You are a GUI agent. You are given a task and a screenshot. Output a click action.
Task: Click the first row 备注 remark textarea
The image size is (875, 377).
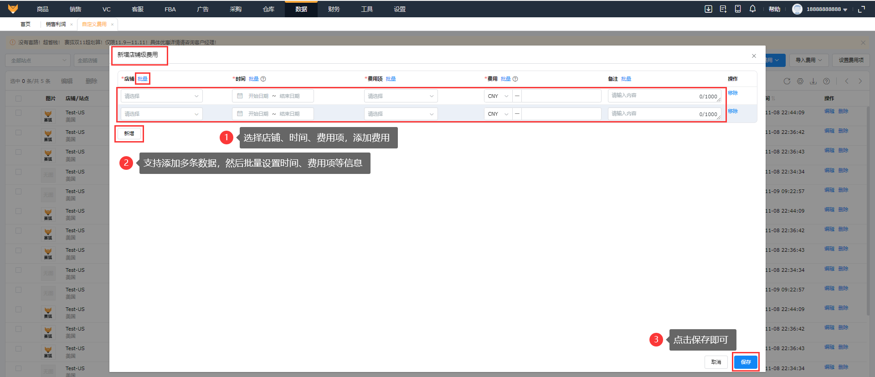tap(664, 96)
